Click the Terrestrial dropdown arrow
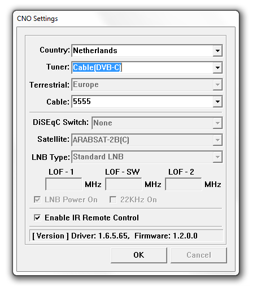The height and width of the screenshot is (291, 253). [217, 85]
